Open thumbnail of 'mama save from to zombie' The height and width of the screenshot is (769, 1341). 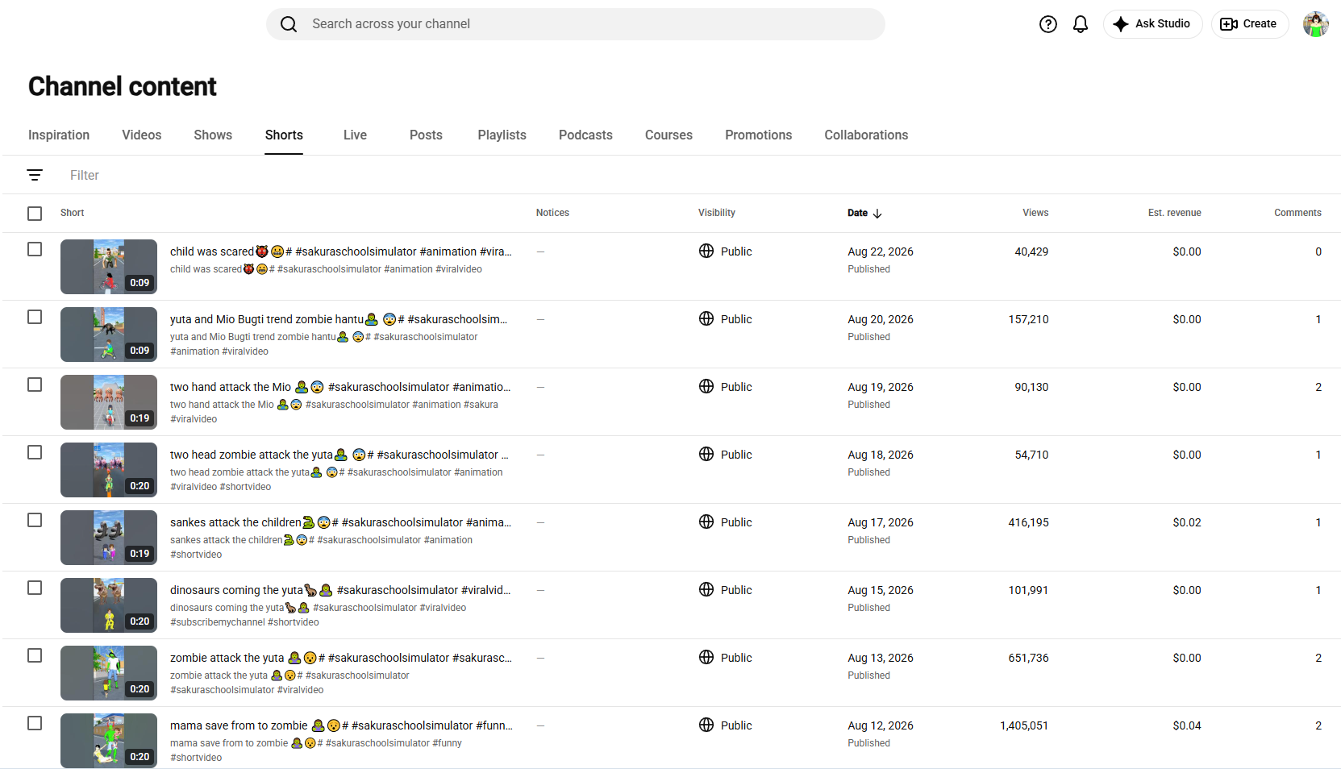click(109, 741)
